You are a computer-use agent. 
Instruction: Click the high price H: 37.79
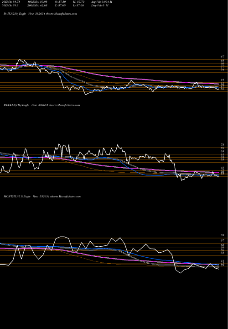tap(79, 2)
